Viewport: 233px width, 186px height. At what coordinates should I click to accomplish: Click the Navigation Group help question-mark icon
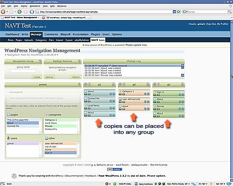(x=40, y=61)
